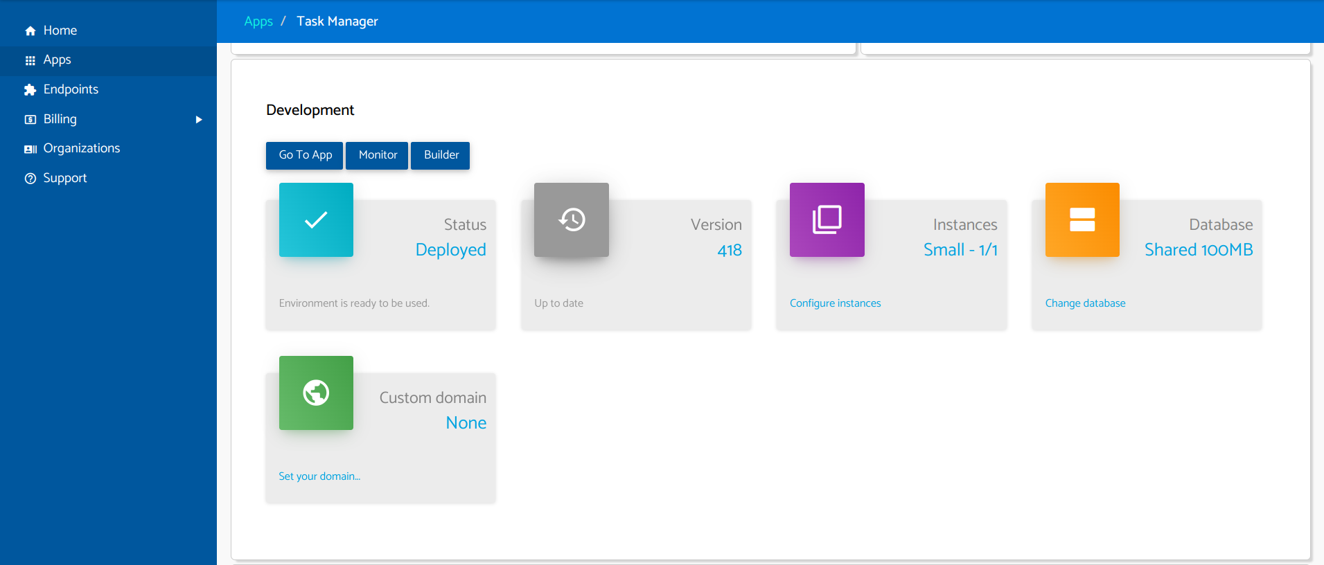Click the Status label in the first card
The width and height of the screenshot is (1324, 565).
coord(465,224)
